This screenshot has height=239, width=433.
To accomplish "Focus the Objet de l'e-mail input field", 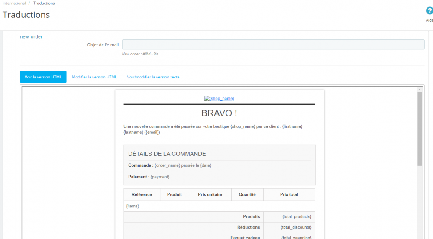I will (273, 45).
